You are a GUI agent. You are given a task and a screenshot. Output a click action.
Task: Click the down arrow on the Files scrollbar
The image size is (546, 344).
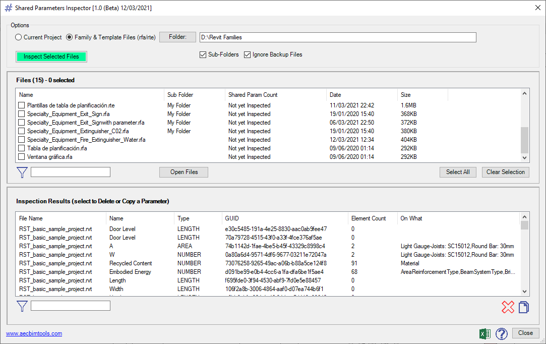pyautogui.click(x=524, y=157)
